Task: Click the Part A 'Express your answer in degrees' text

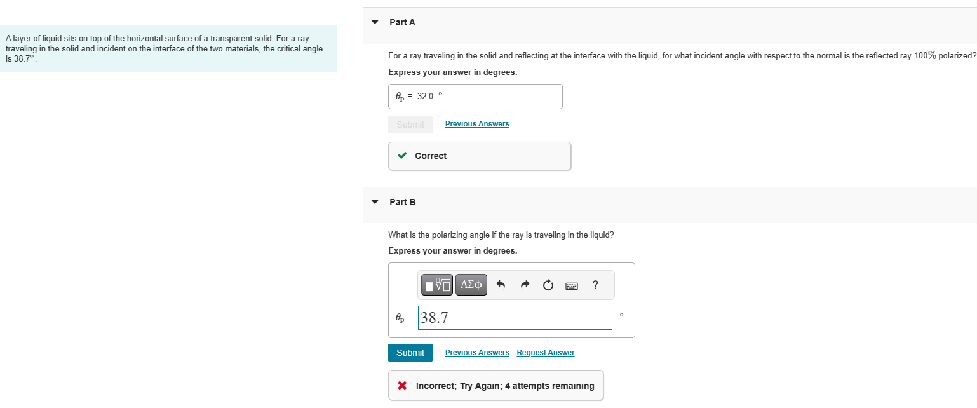Action: coord(453,72)
